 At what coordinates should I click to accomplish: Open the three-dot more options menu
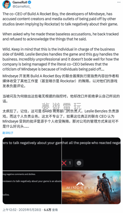pos(119,2)
